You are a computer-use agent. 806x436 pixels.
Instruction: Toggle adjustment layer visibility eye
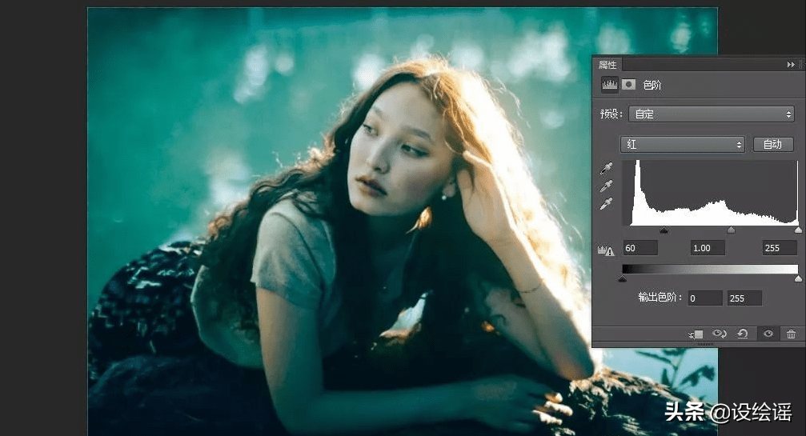click(768, 334)
